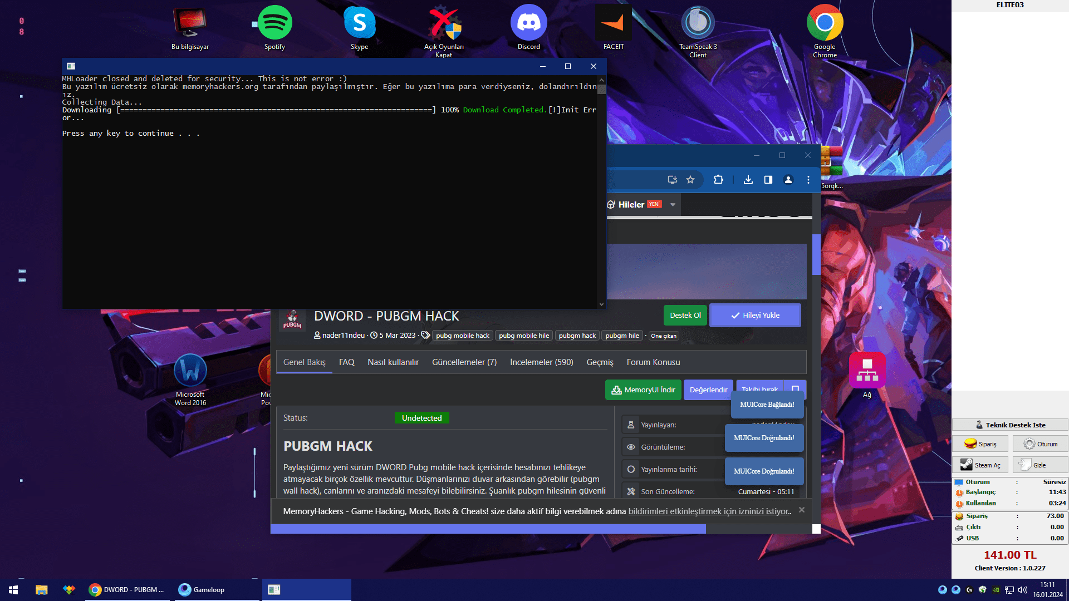This screenshot has height=601, width=1069.
Task: Click the Teknik Destek İste button
Action: (1009, 425)
